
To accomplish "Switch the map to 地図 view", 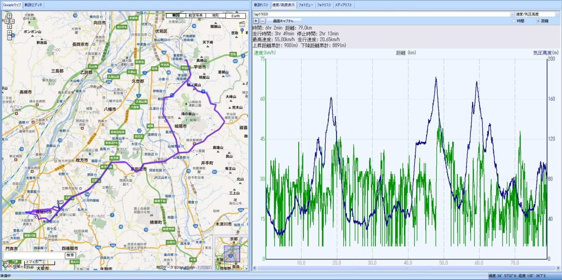I will pyautogui.click(x=176, y=16).
